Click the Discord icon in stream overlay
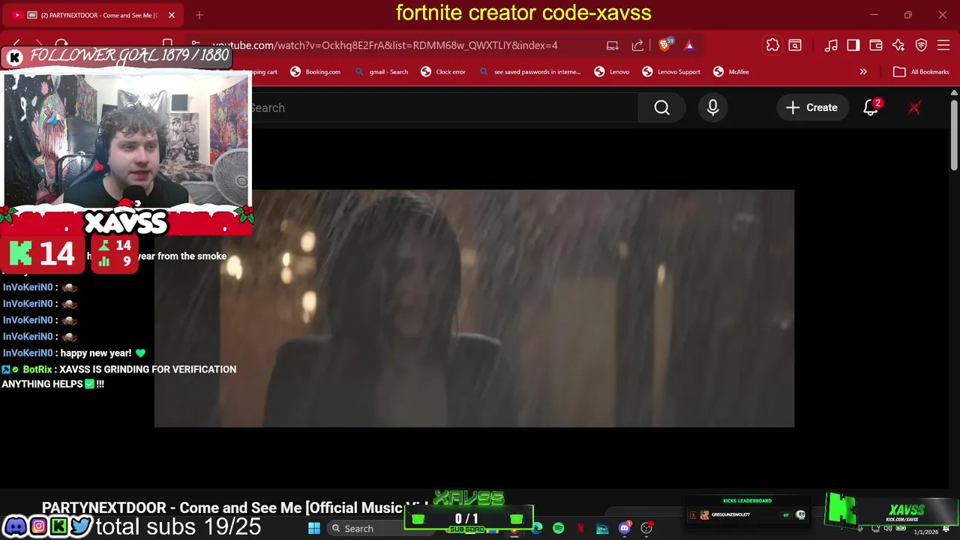 (x=15, y=526)
